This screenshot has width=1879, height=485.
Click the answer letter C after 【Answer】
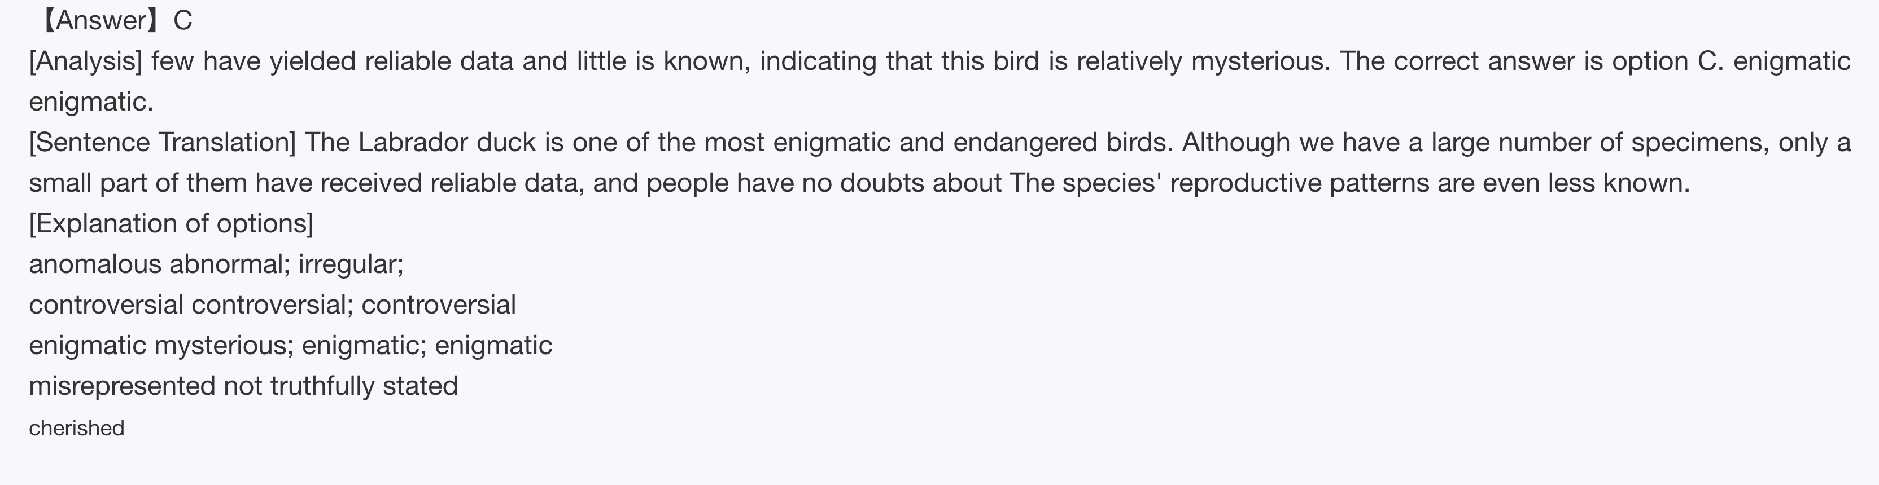(x=183, y=20)
